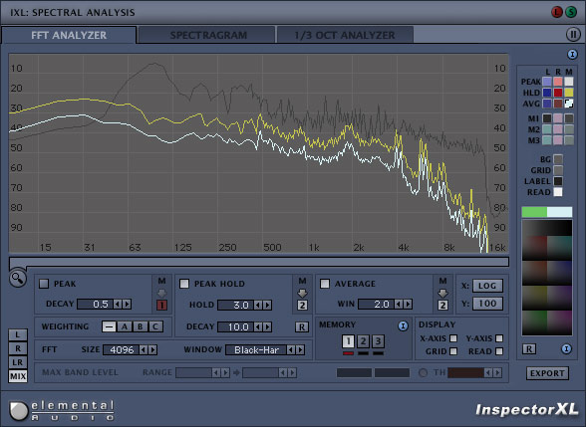This screenshot has width=586, height=427.
Task: Click Average memory slot 2 indicator
Action: click(442, 306)
